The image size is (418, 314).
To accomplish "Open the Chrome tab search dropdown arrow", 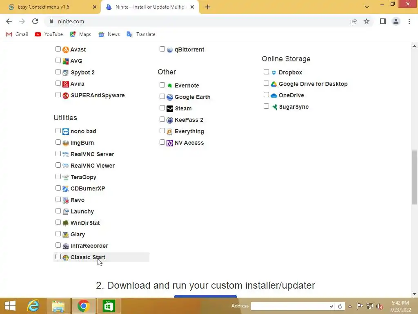I will point(367,7).
